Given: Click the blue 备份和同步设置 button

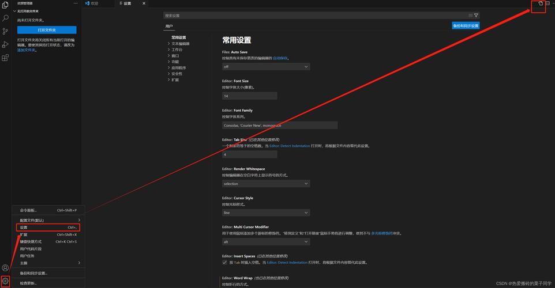Looking at the screenshot, I should pyautogui.click(x=466, y=25).
